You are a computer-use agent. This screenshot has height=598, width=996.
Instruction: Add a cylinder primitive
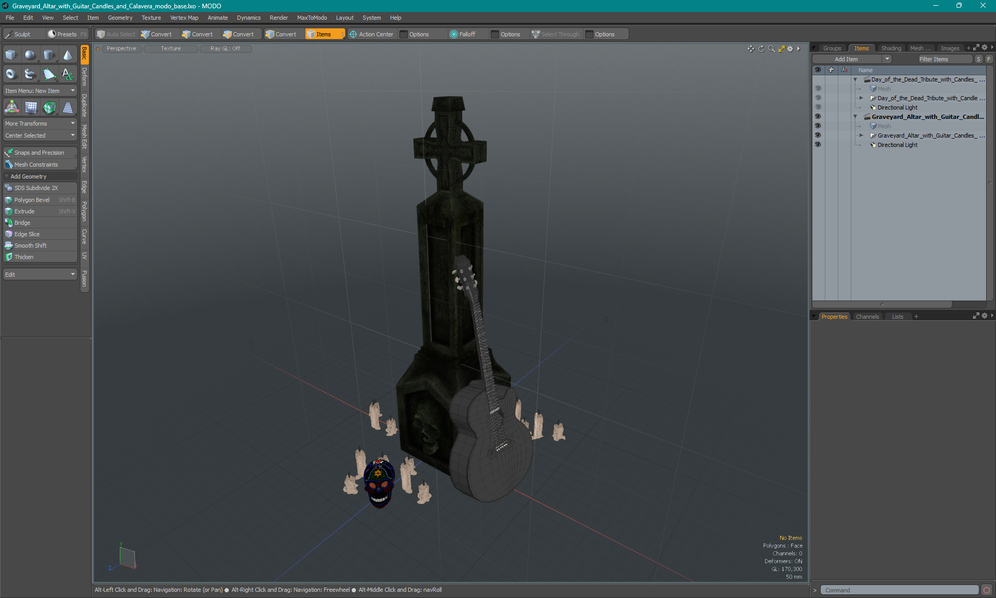[x=49, y=55]
